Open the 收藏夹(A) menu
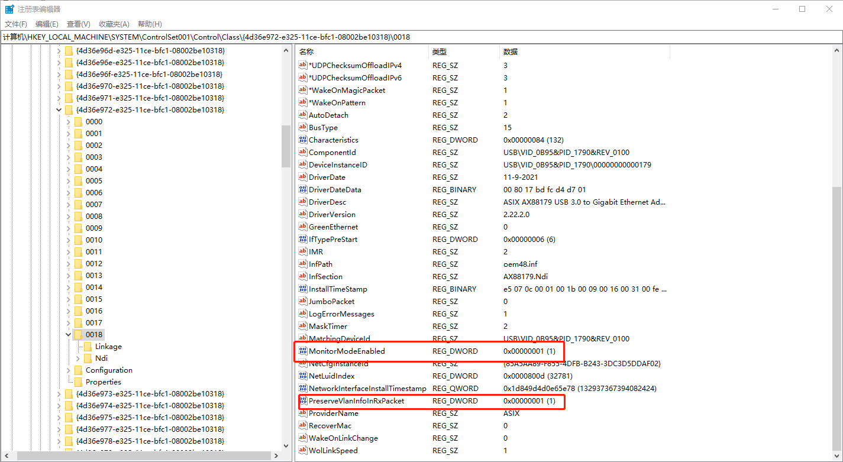This screenshot has height=462, width=843. coord(114,24)
